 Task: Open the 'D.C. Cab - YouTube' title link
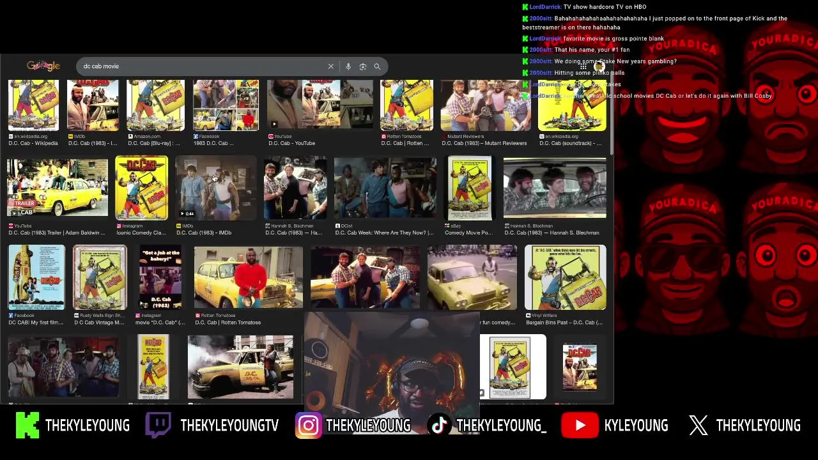291,143
